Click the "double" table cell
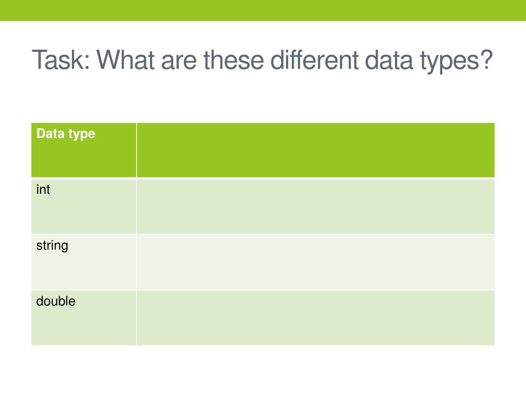Image resolution: width=526 pixels, height=394 pixels. click(84, 318)
